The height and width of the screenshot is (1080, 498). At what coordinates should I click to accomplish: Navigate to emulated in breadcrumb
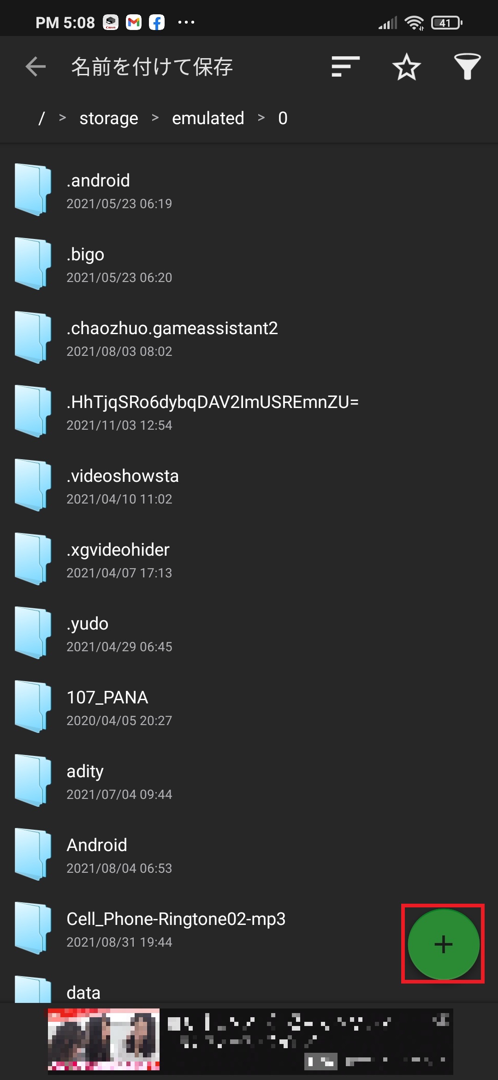(208, 118)
